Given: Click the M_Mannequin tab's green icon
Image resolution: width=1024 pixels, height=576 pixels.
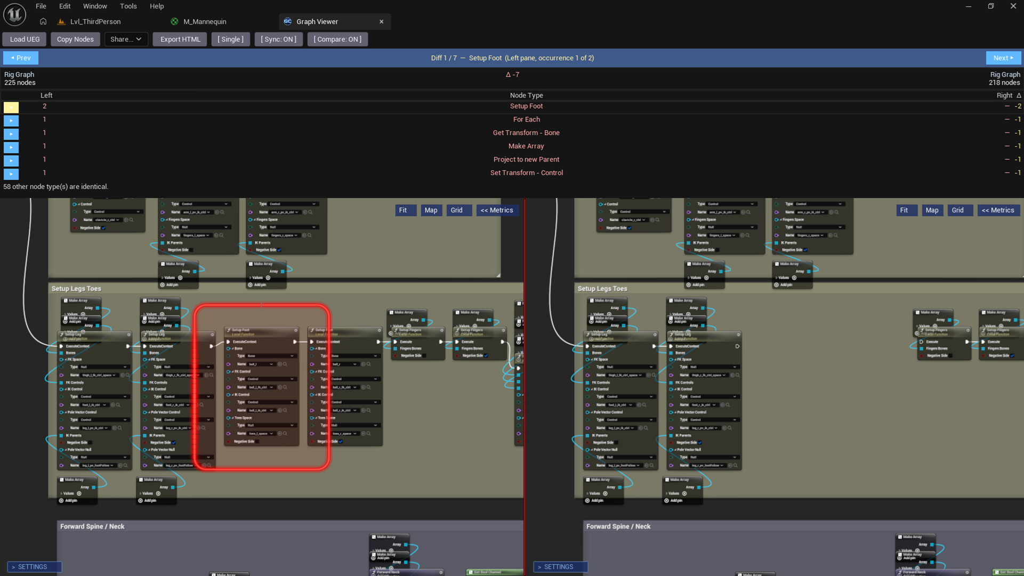Looking at the screenshot, I should (x=174, y=22).
